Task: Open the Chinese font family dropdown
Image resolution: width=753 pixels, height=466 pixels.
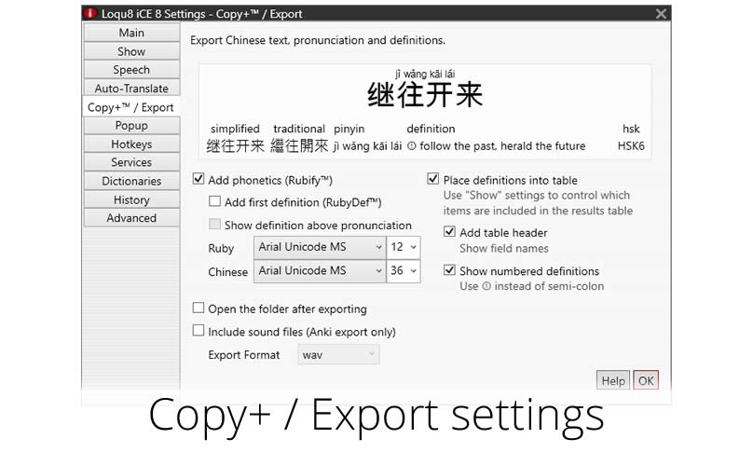Action: (x=320, y=271)
